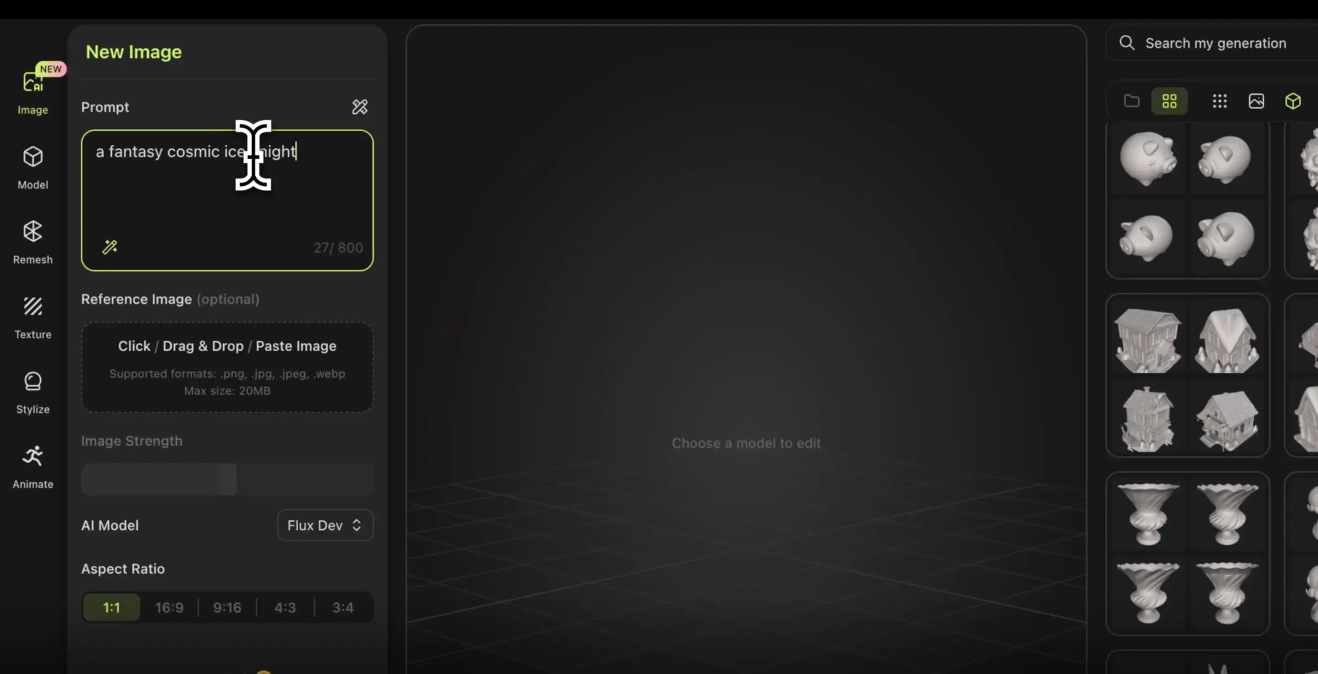Click the magic wand prompt enhance icon
Viewport: 1318px width, 674px height.
coord(109,247)
